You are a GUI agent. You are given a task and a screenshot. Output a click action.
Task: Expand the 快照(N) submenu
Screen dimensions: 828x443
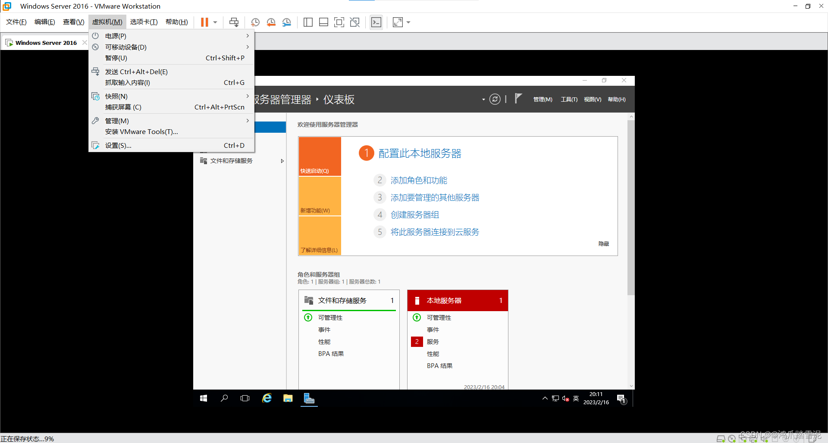[x=171, y=96]
